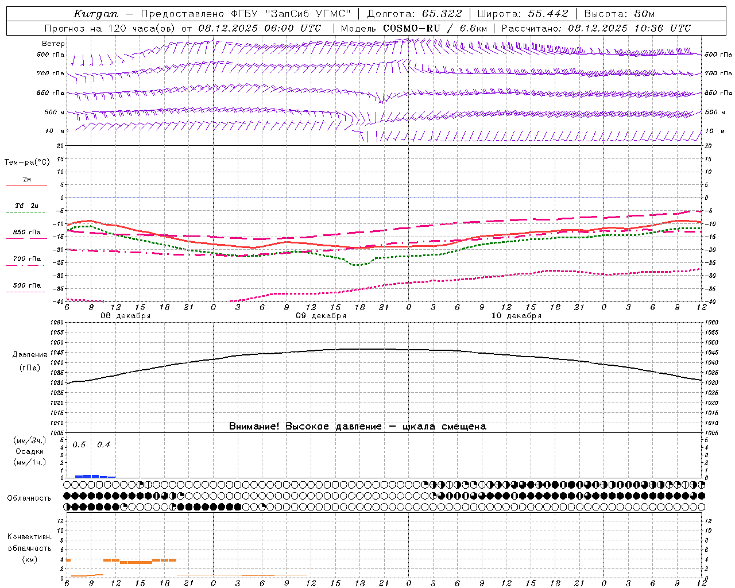The image size is (735, 588).
Task: Click the Kurgan station name in the title
Action: click(95, 14)
